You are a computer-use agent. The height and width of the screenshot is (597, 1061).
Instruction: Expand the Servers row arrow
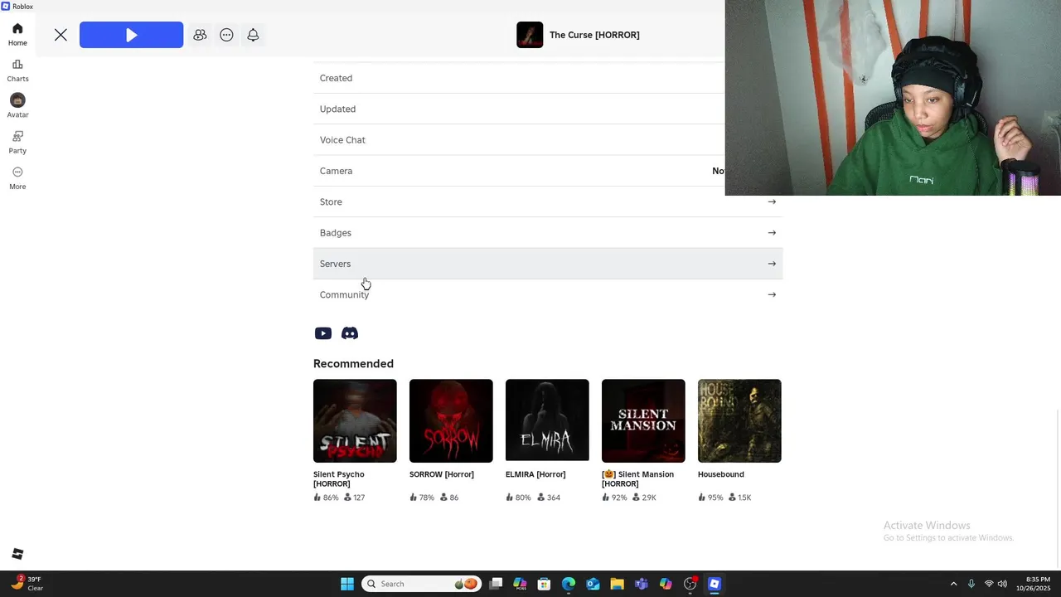point(772,264)
